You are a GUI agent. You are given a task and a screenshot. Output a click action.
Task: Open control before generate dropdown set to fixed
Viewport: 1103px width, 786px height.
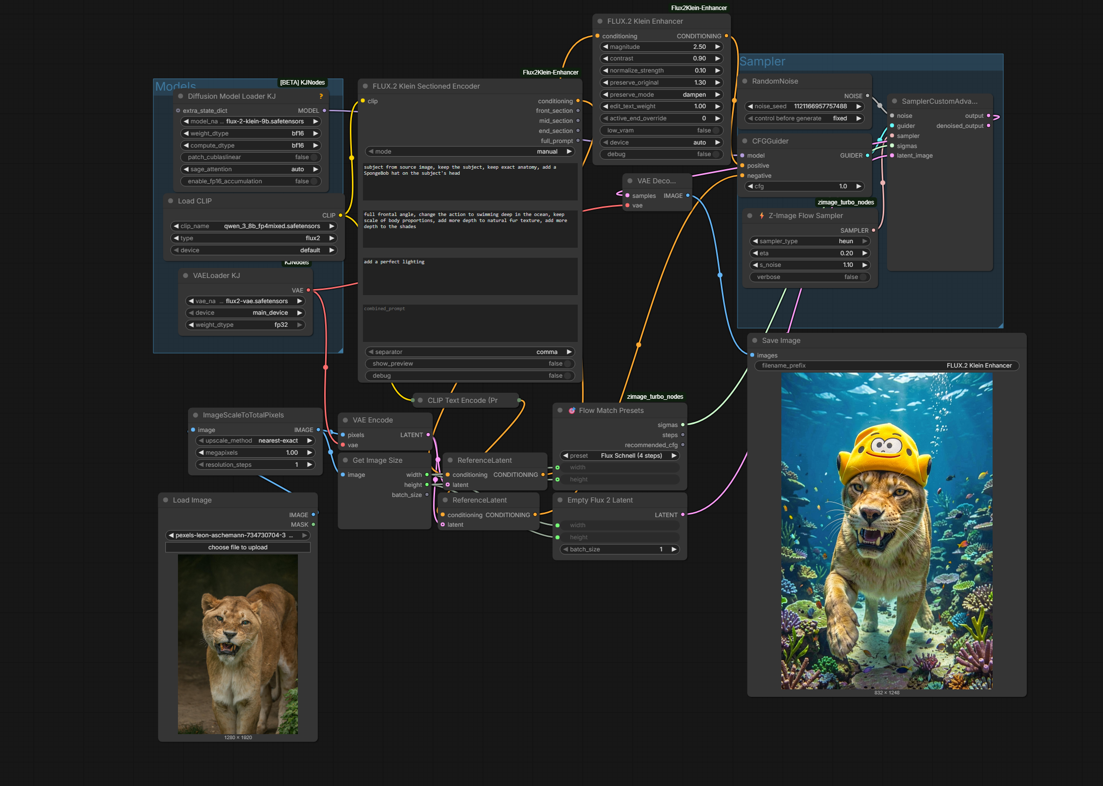(x=805, y=118)
